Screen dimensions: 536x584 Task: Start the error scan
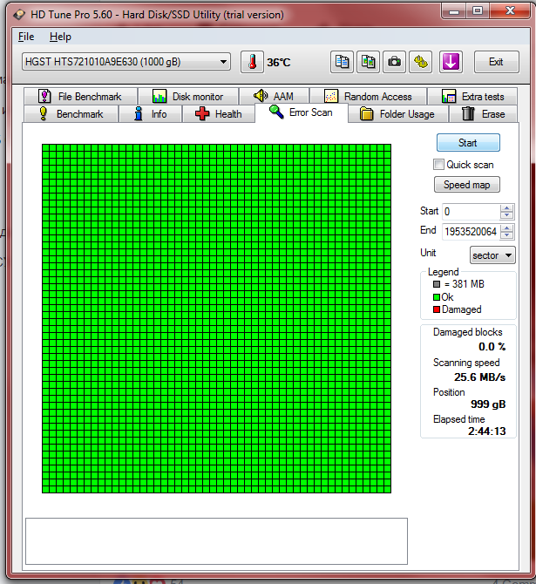tap(468, 143)
